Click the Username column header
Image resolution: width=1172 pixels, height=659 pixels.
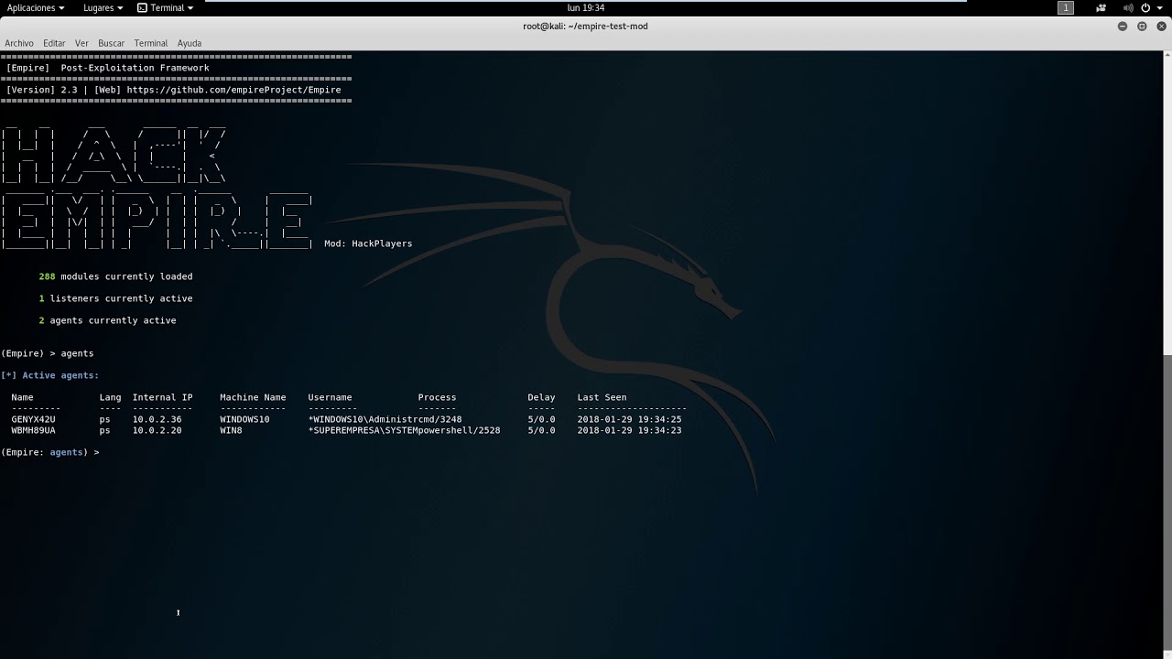[x=330, y=397]
